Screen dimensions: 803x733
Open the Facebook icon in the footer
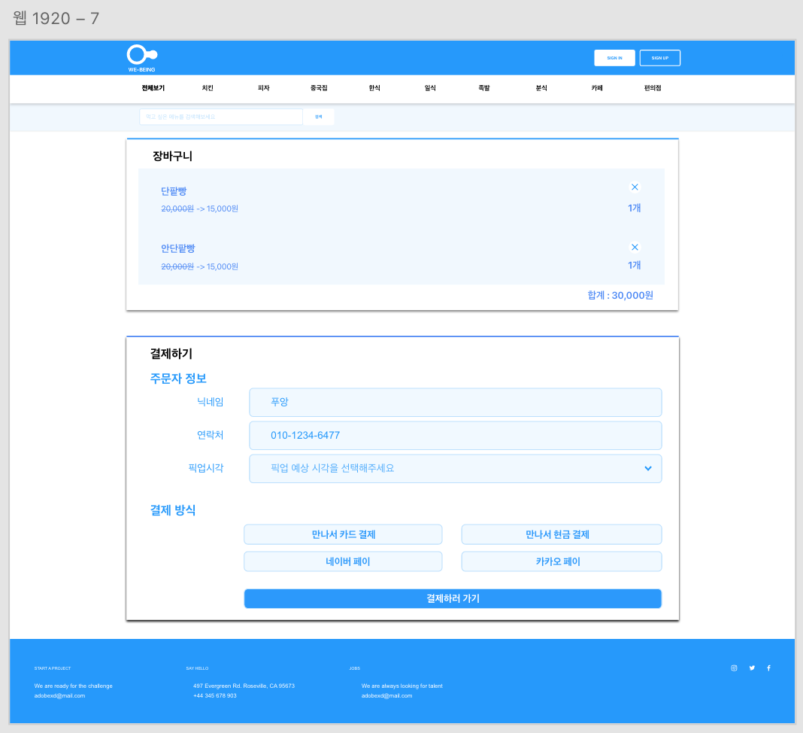(768, 668)
